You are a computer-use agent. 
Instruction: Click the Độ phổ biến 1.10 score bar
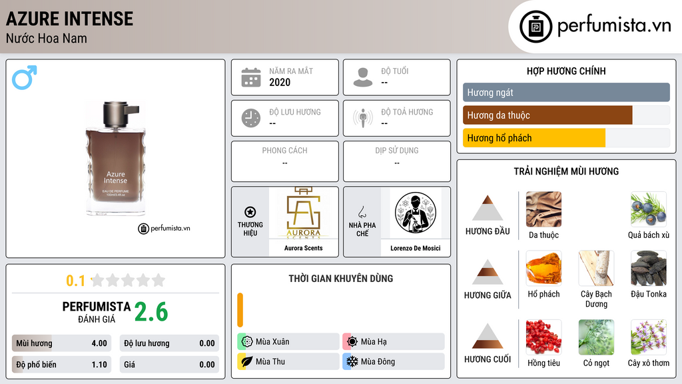pyautogui.click(x=61, y=365)
